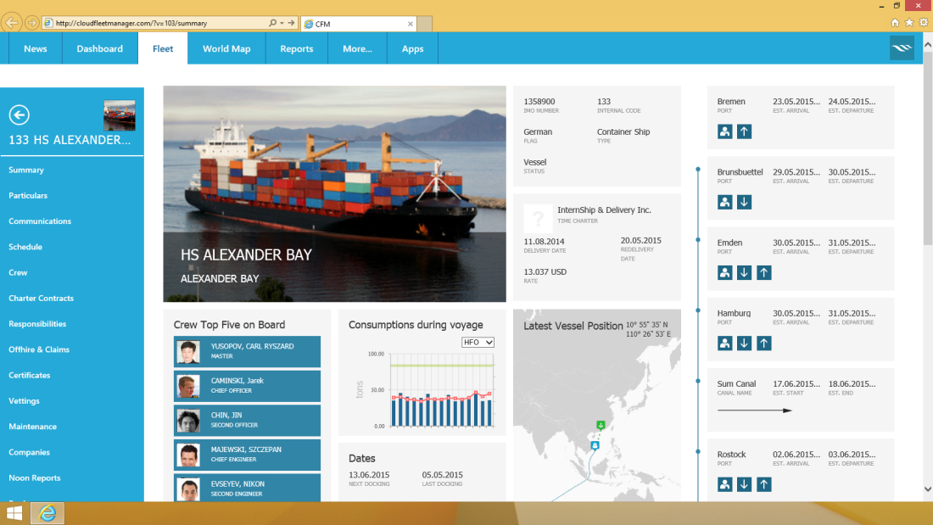
Task: Open the address bar search dropdown arrow
Action: (x=282, y=23)
